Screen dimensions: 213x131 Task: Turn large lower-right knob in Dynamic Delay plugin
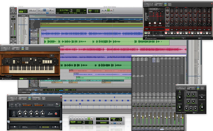202,107
